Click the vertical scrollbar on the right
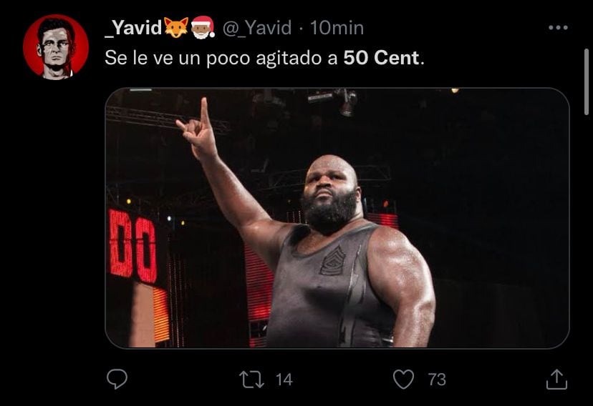Viewport: 593px width, 406px height. (586, 82)
